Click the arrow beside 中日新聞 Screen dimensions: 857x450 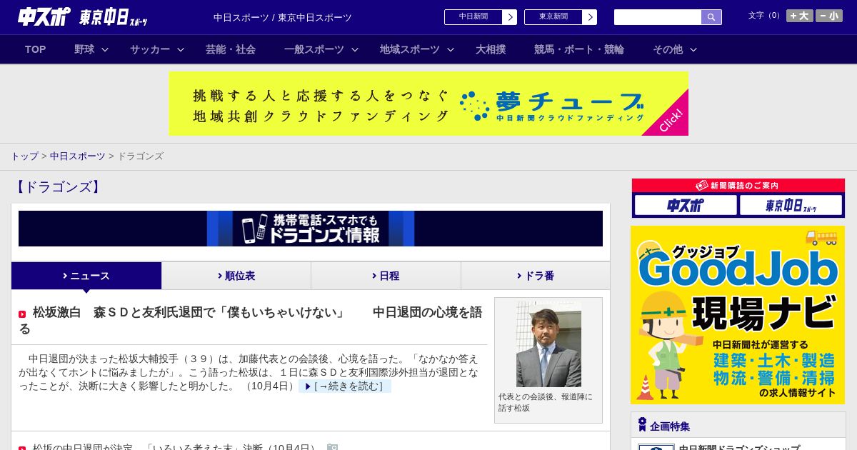pos(510,17)
